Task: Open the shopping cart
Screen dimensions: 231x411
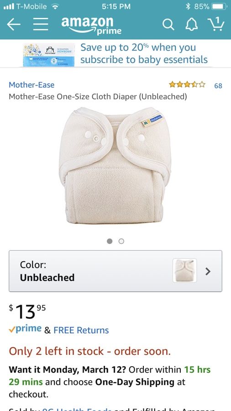Action: [x=216, y=24]
